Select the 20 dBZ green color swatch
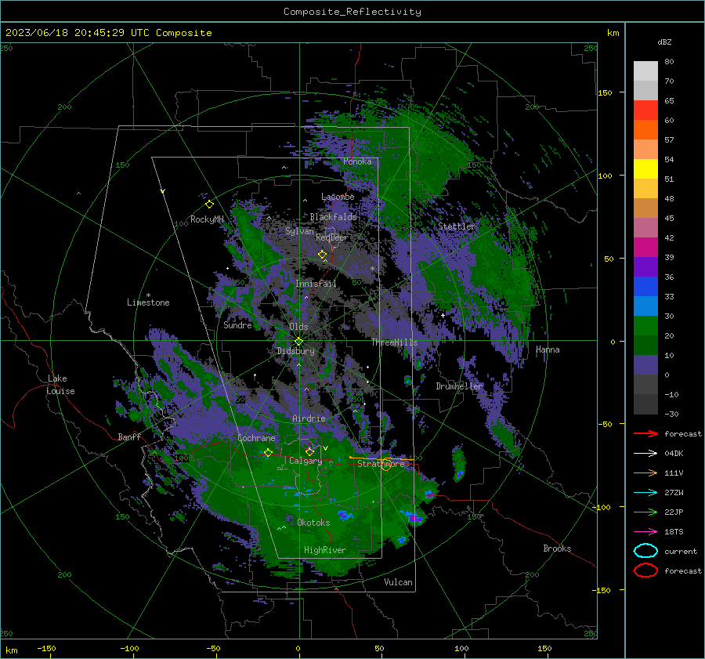Screen dimensions: 705x659 click(645, 326)
